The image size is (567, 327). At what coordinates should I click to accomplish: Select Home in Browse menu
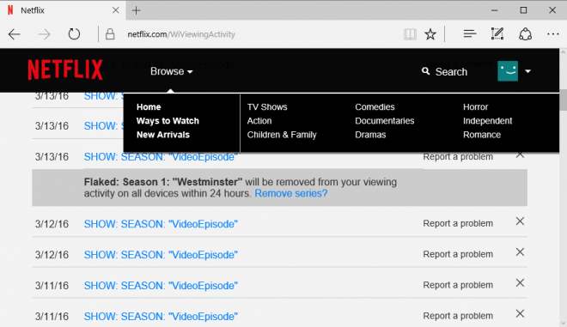pyautogui.click(x=149, y=107)
